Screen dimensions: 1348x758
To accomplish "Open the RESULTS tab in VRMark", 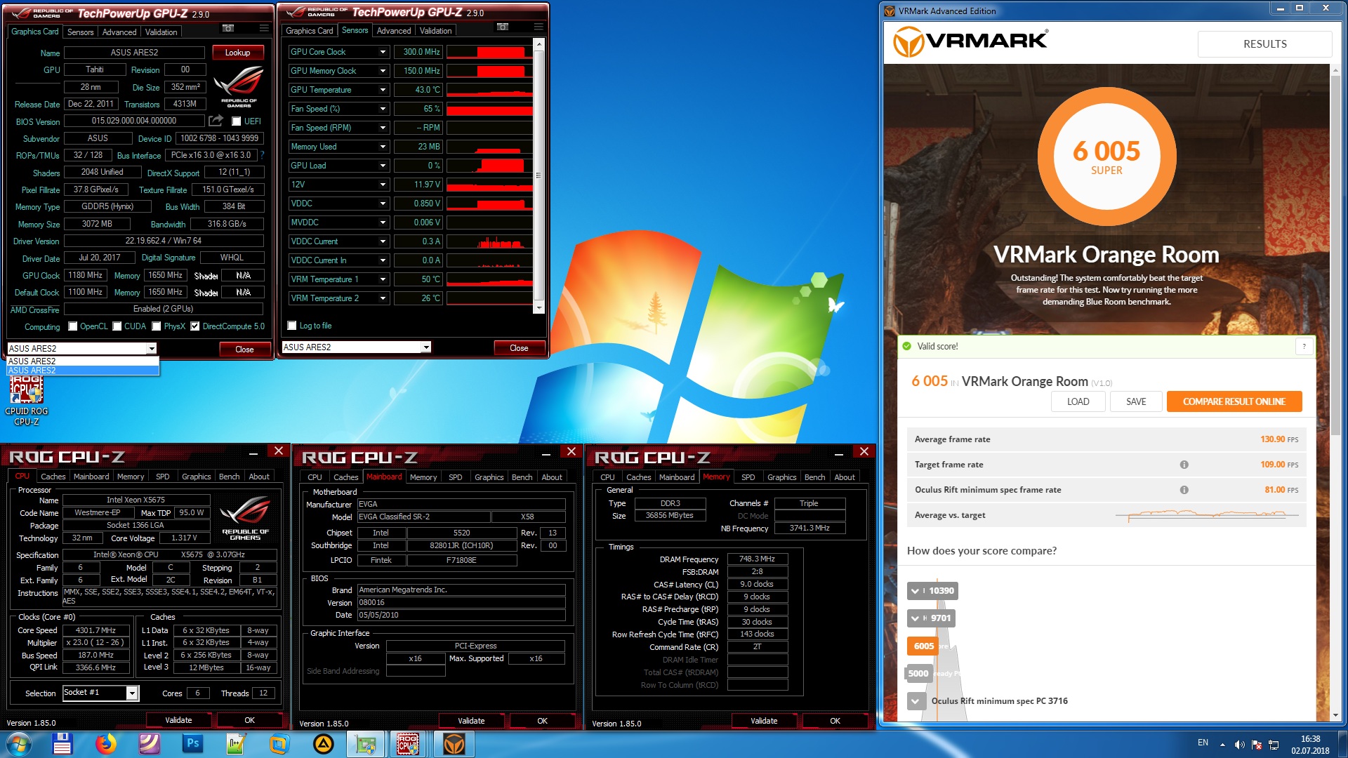I will pos(1264,44).
